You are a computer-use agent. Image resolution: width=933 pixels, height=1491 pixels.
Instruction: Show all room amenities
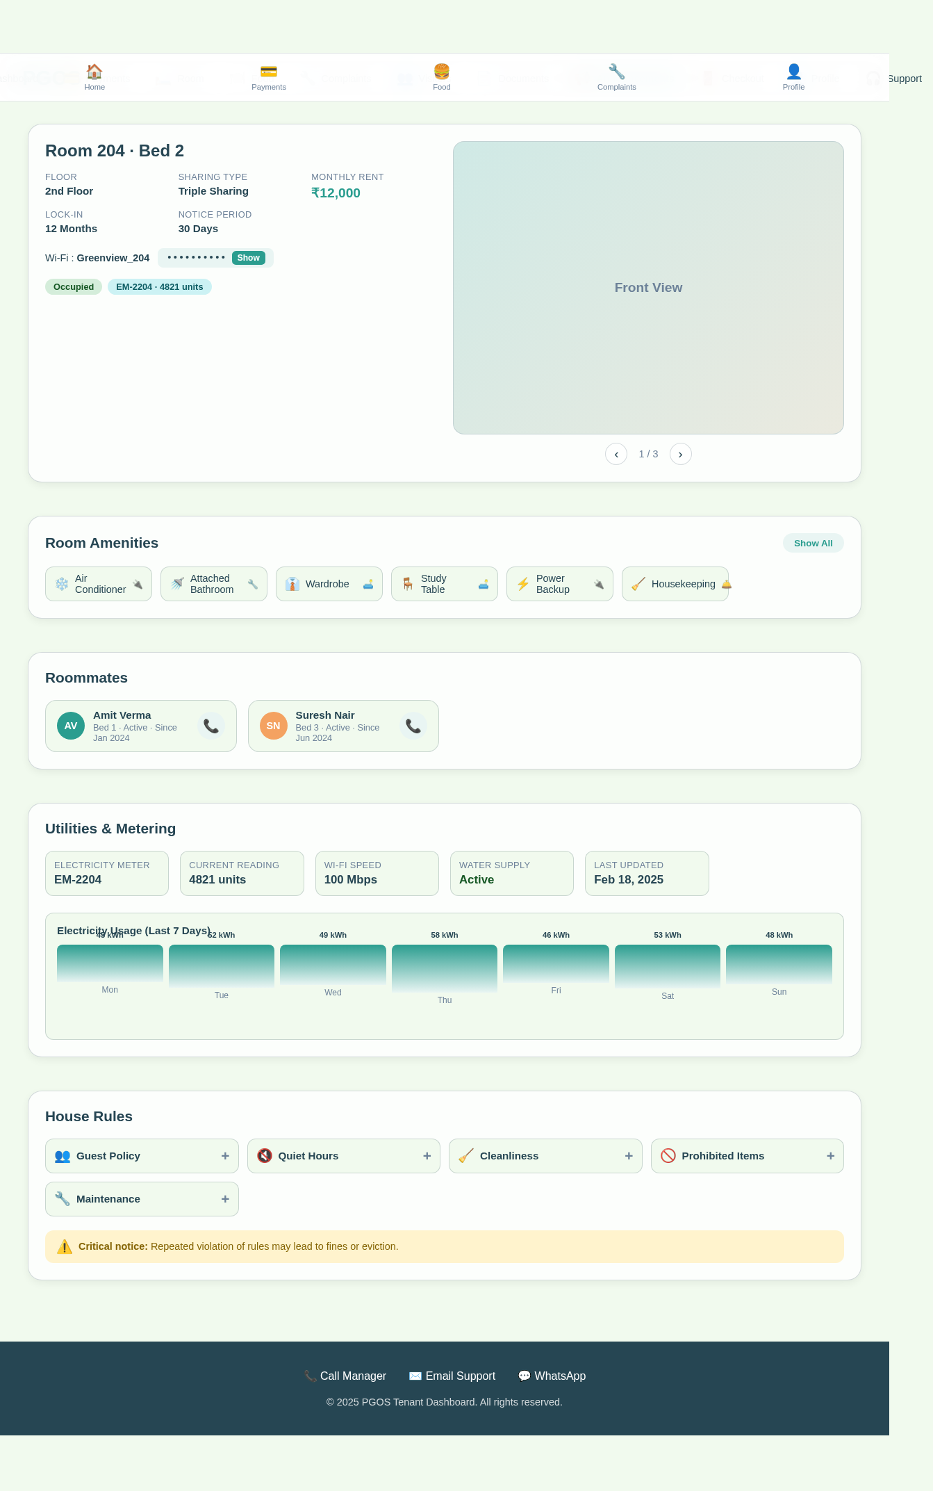click(814, 543)
